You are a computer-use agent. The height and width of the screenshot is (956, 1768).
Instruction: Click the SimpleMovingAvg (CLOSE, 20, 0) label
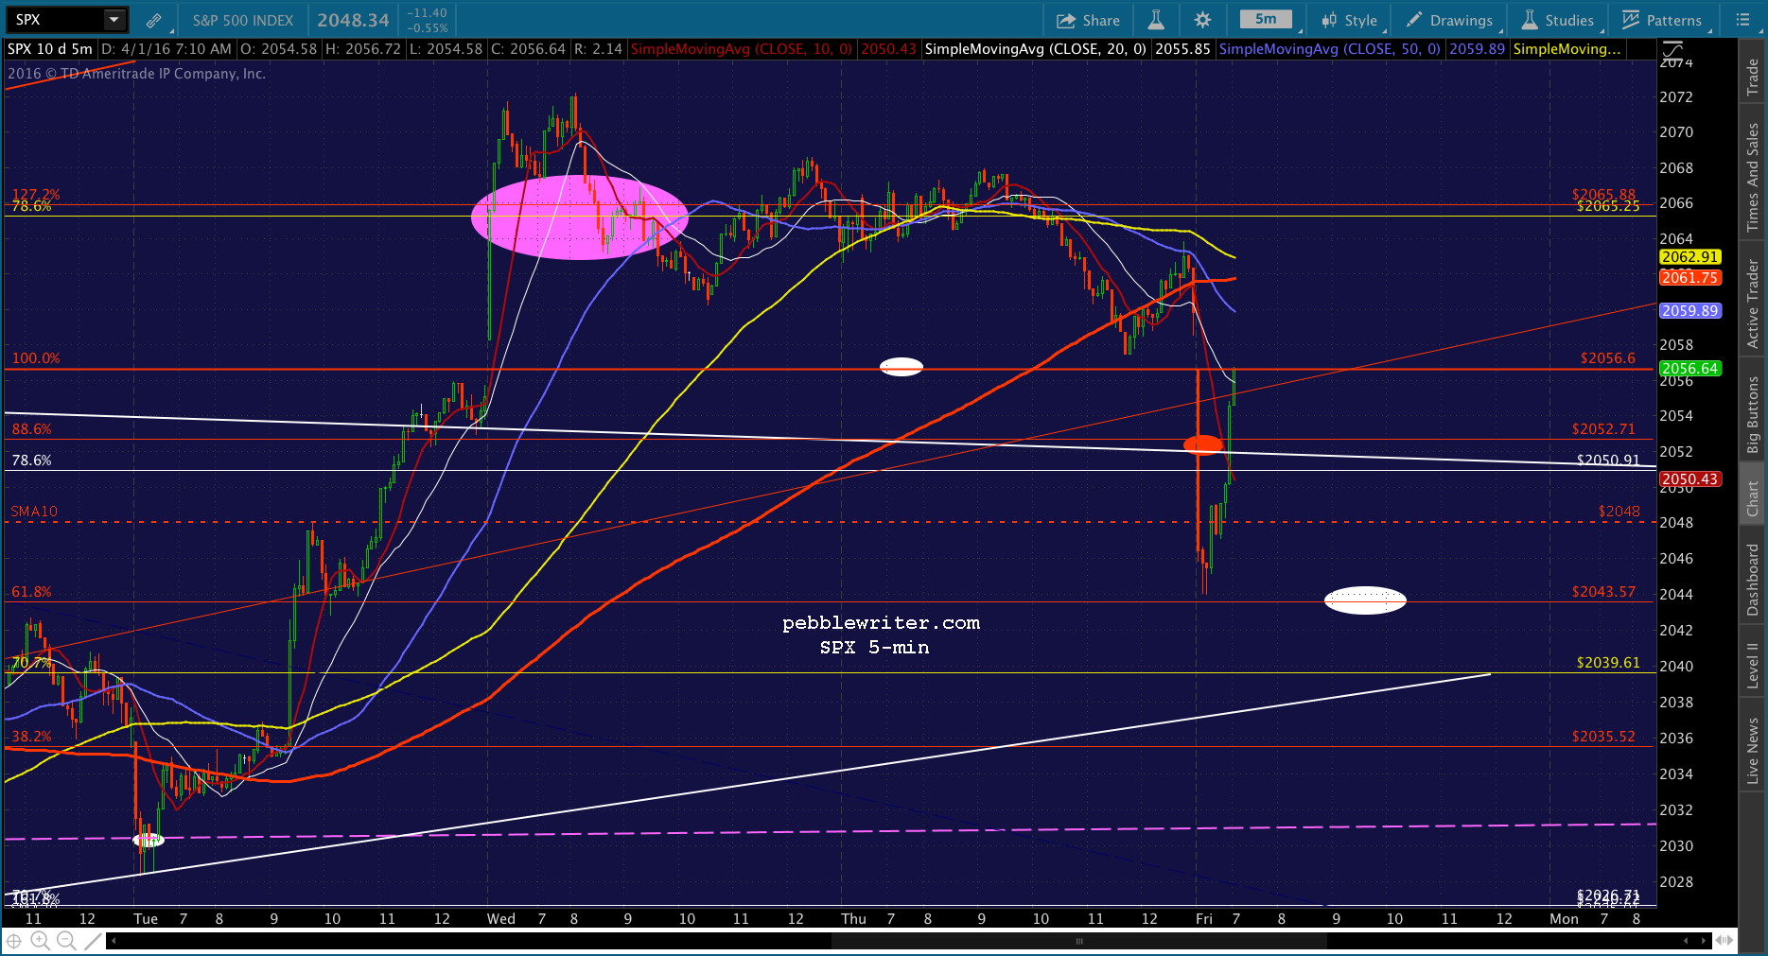(x=1035, y=49)
